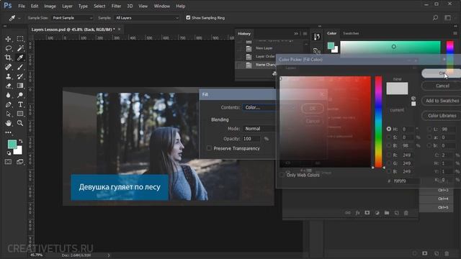461x259 pixels.
Task: Open the Sample Size dropdown
Action: (x=72, y=18)
